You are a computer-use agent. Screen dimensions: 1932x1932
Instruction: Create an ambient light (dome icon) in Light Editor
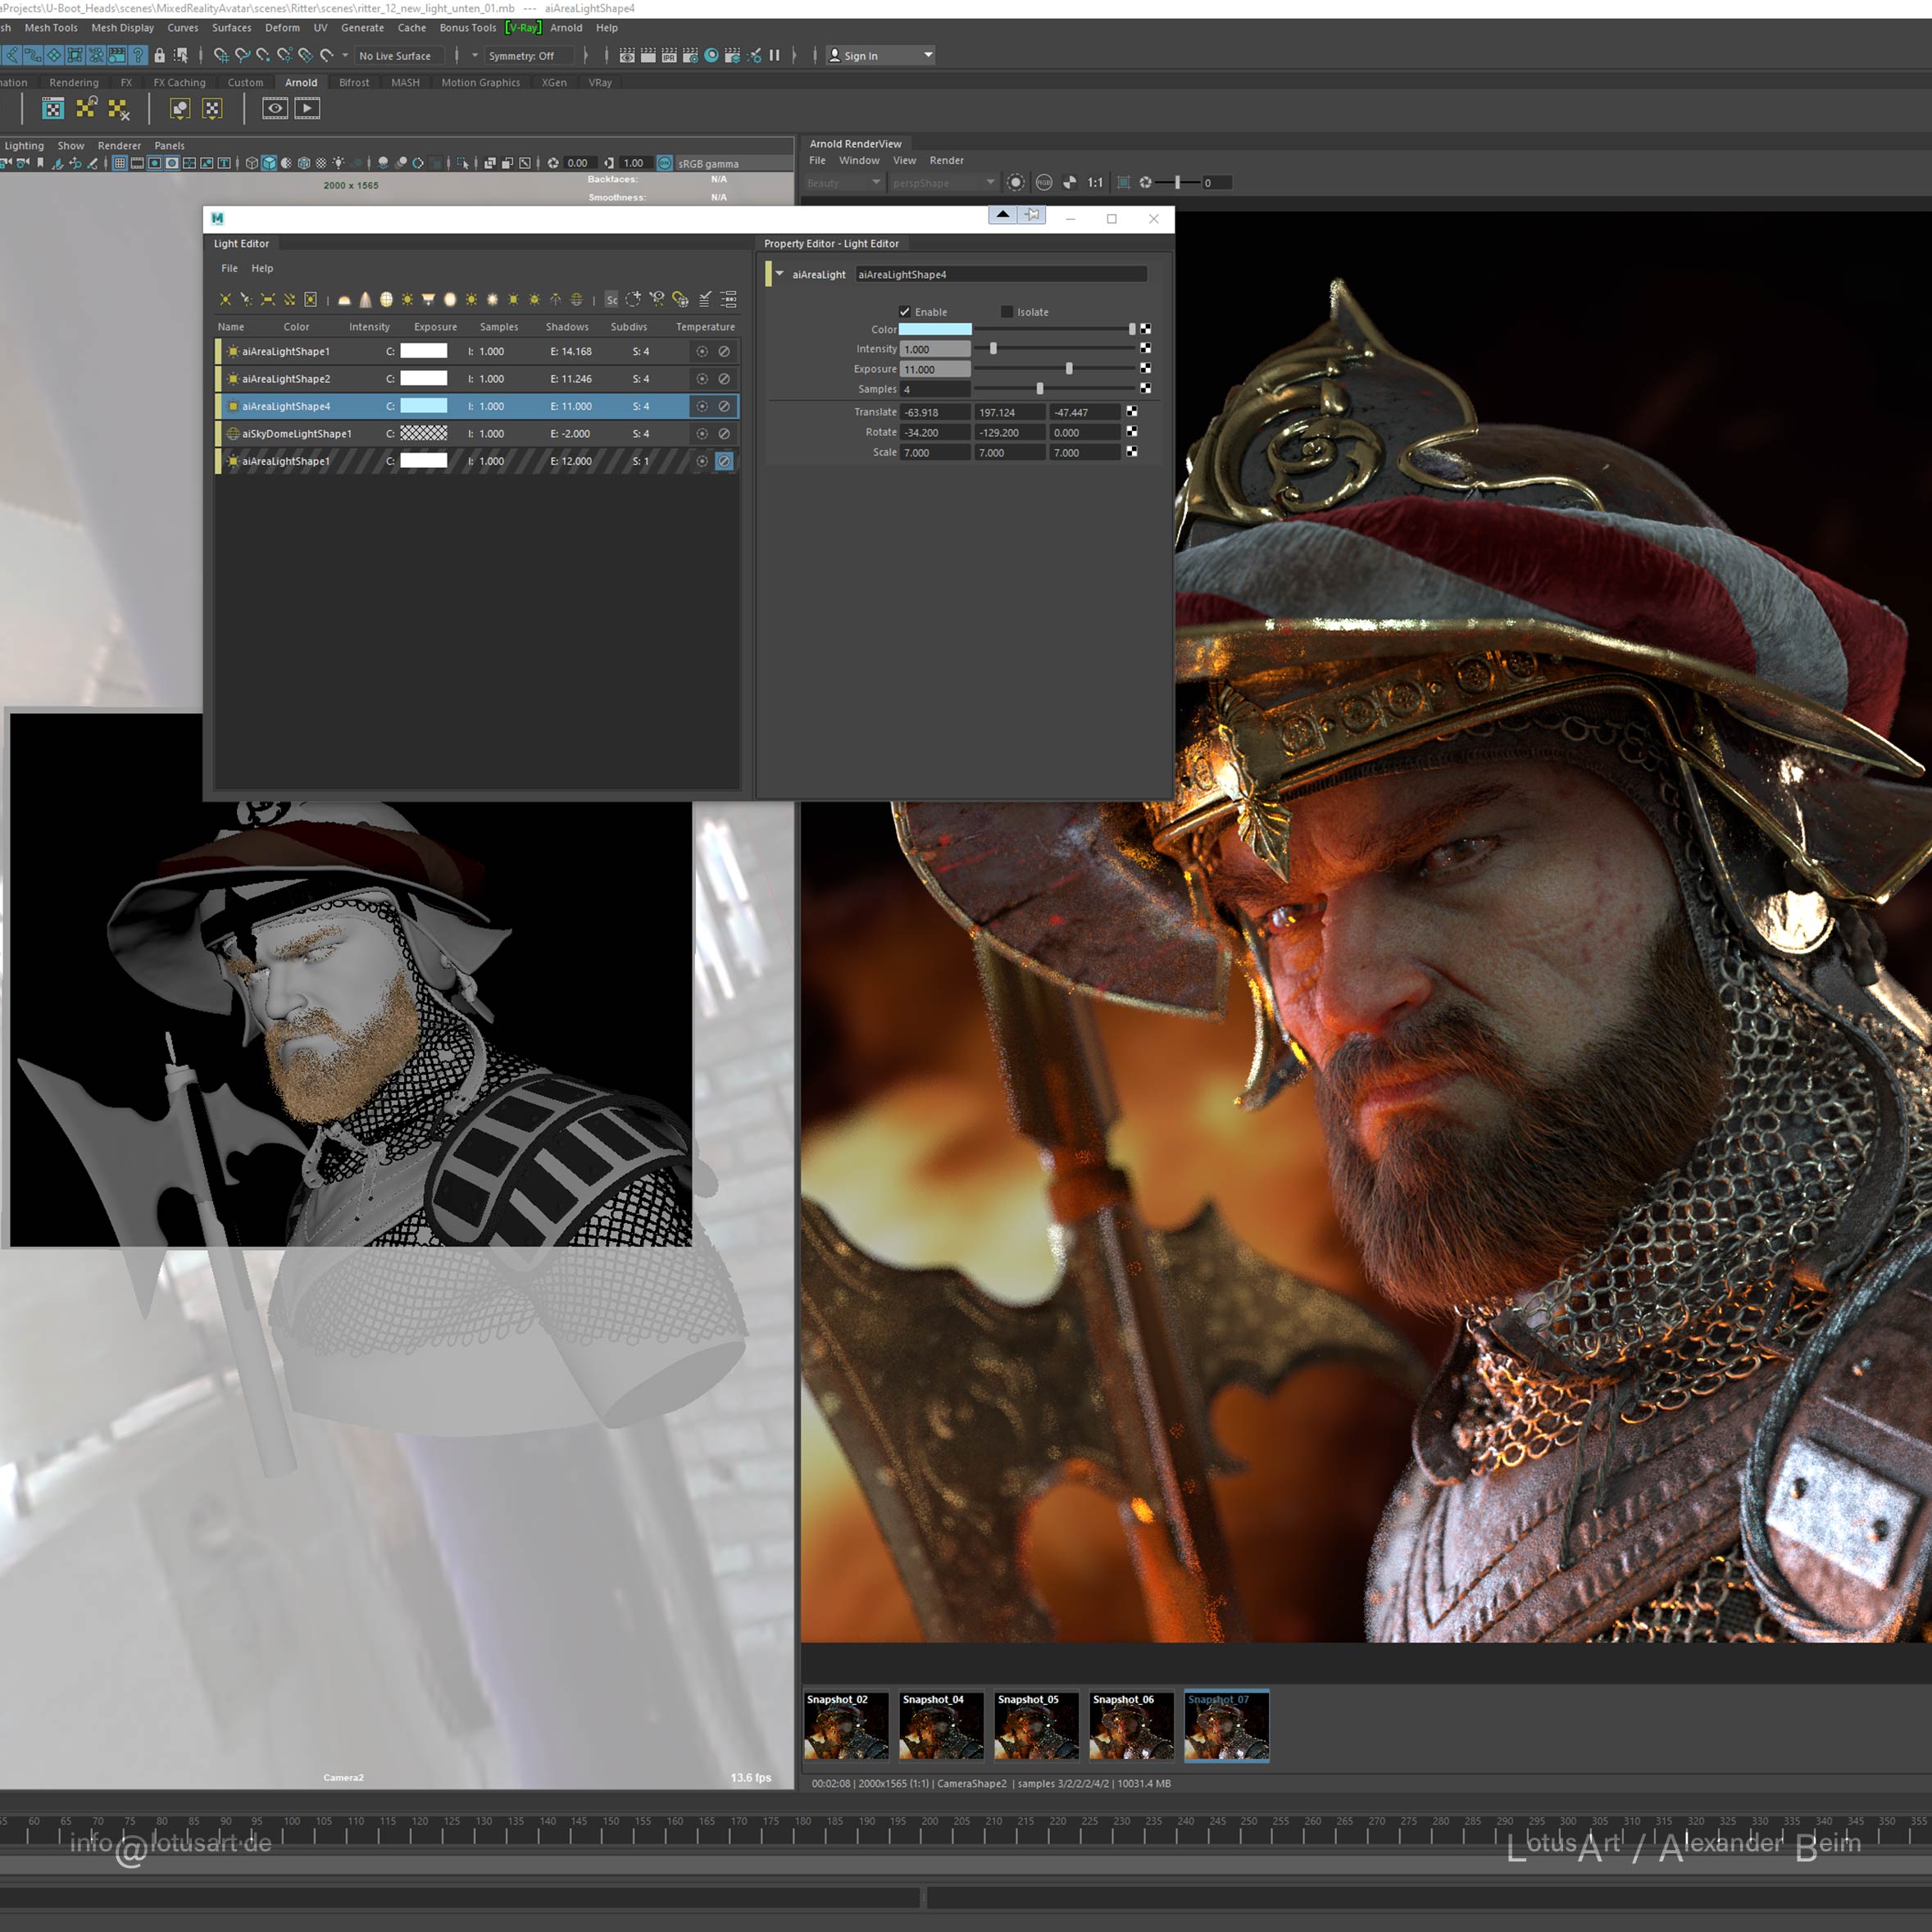tap(345, 299)
